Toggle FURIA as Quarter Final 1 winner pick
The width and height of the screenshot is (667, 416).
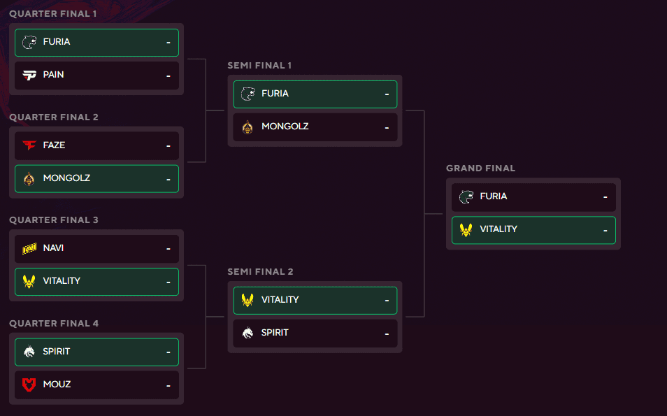[x=96, y=42]
